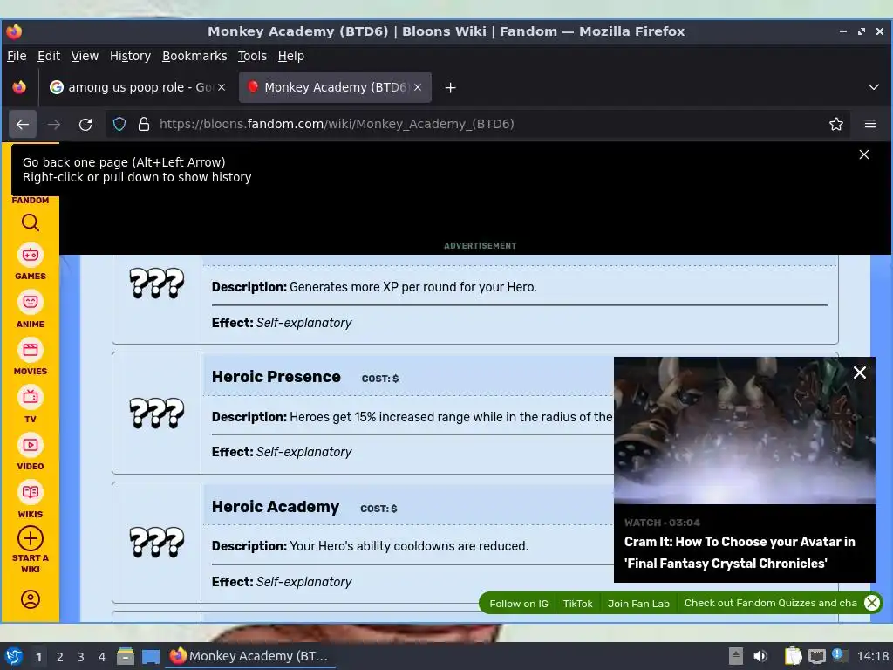
Task: Open tracking protection shield icon
Action: (x=119, y=124)
